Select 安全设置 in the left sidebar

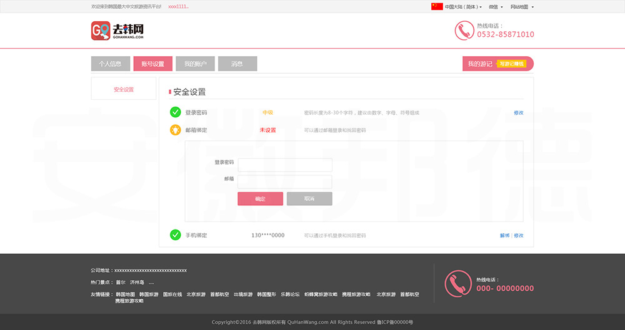(x=124, y=89)
